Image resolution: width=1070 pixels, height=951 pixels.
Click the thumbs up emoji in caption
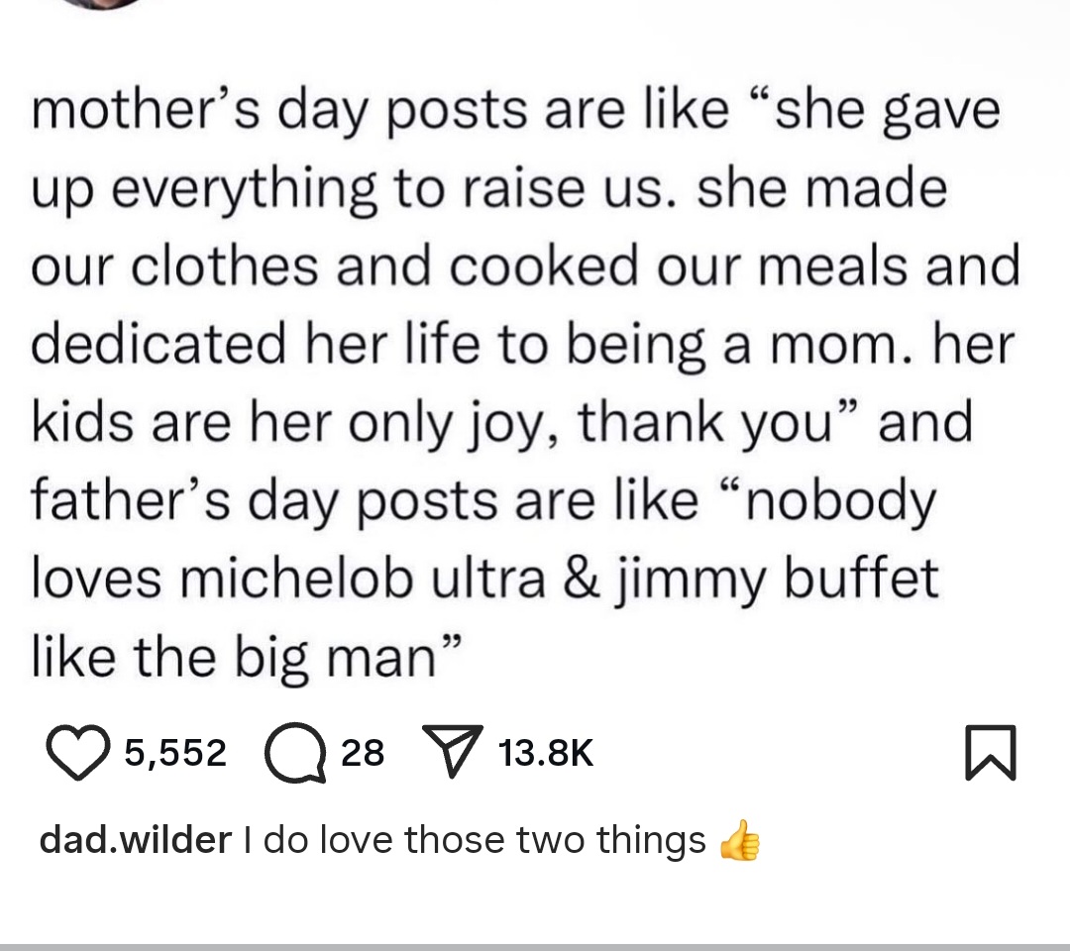coord(739,841)
